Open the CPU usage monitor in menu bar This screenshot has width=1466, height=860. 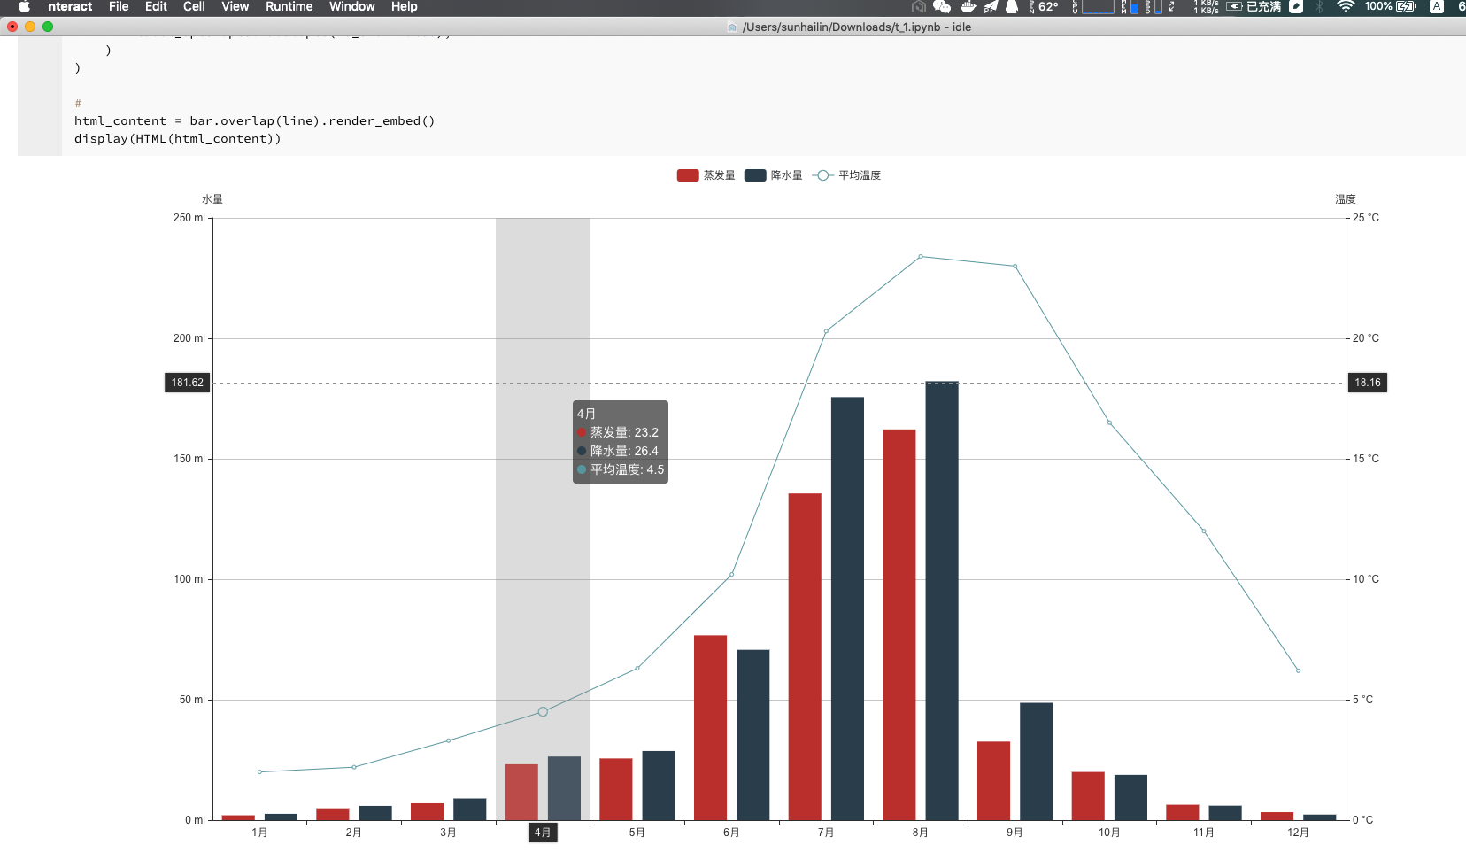(x=1098, y=7)
